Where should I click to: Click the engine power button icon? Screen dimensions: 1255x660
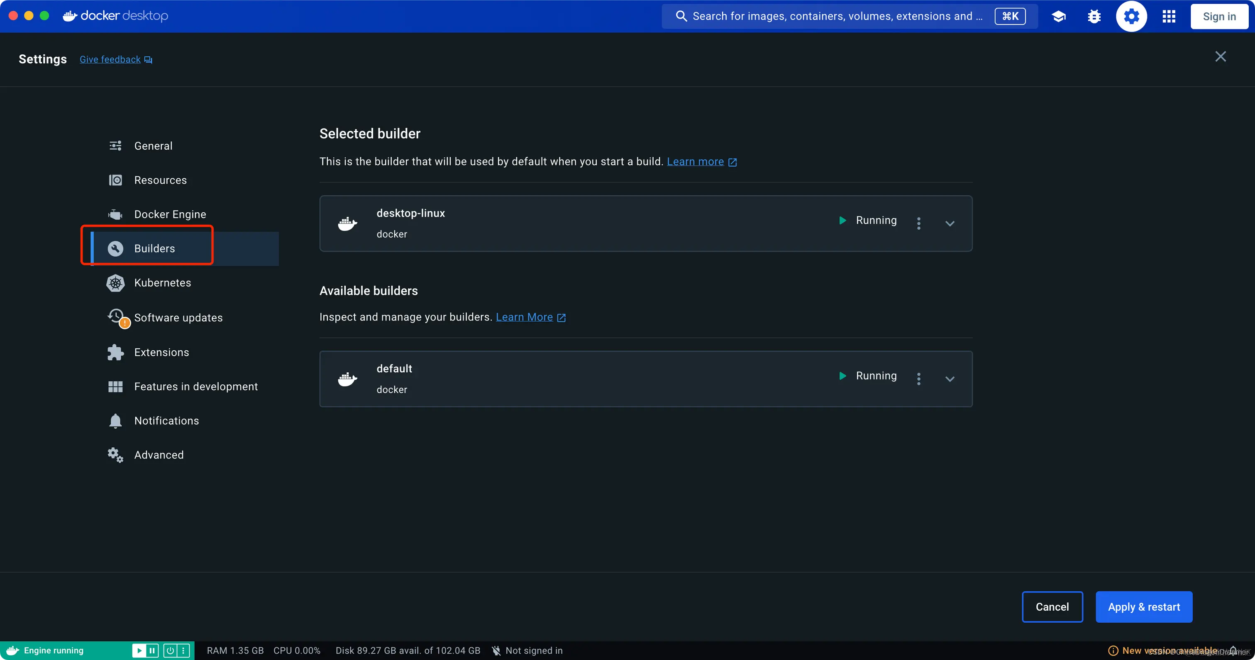pos(170,650)
